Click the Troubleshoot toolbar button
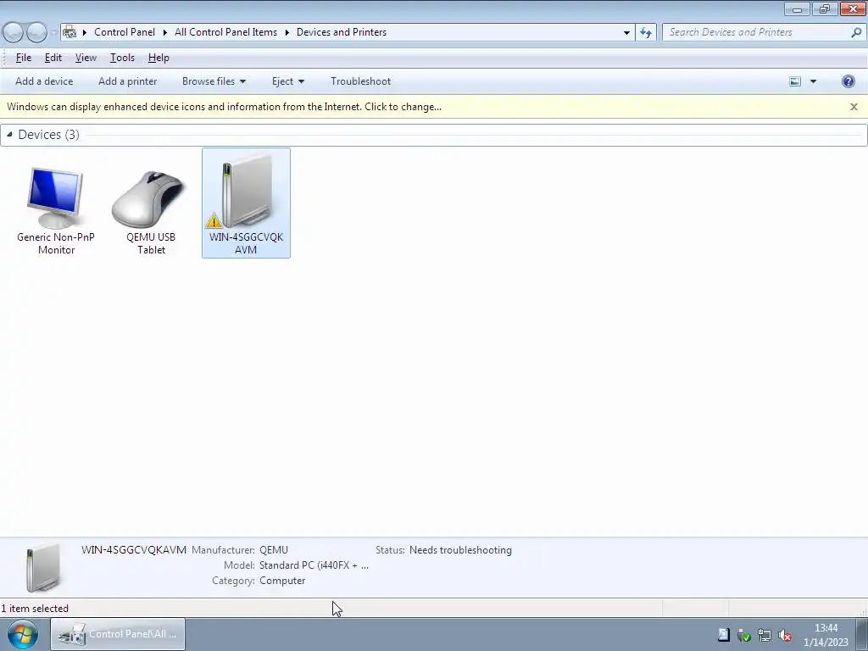This screenshot has width=868, height=651. [360, 81]
